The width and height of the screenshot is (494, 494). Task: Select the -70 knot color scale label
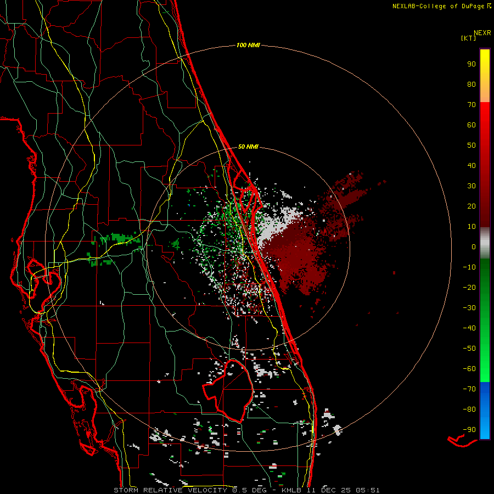[x=469, y=389]
